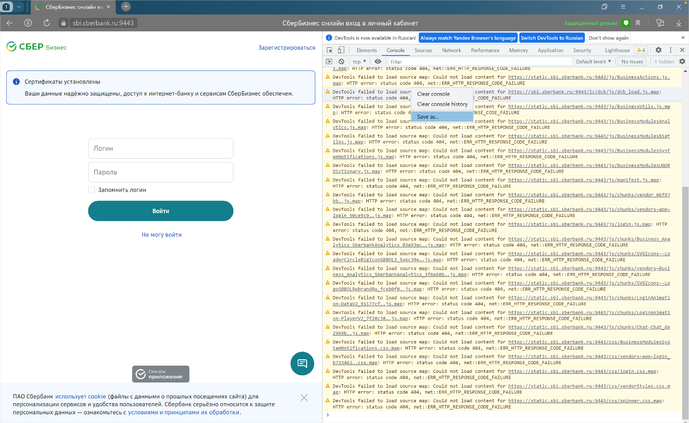Open the DevTools three-dot menu
Image resolution: width=689 pixels, height=423 pixels.
pos(671,50)
